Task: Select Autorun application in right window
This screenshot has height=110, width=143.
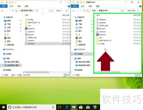Action: click(101, 35)
